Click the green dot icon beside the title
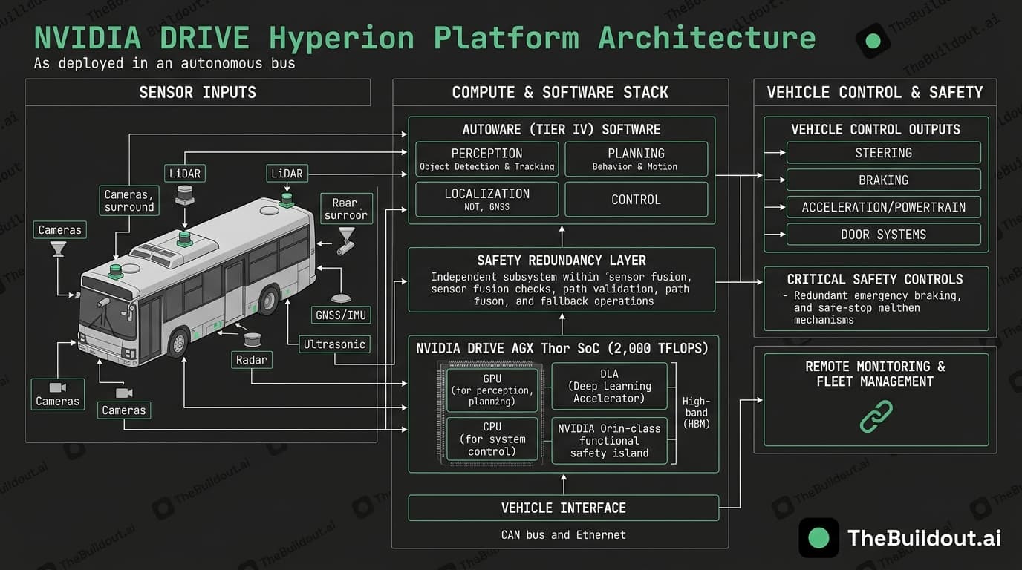This screenshot has height=570, width=1022. (x=872, y=40)
